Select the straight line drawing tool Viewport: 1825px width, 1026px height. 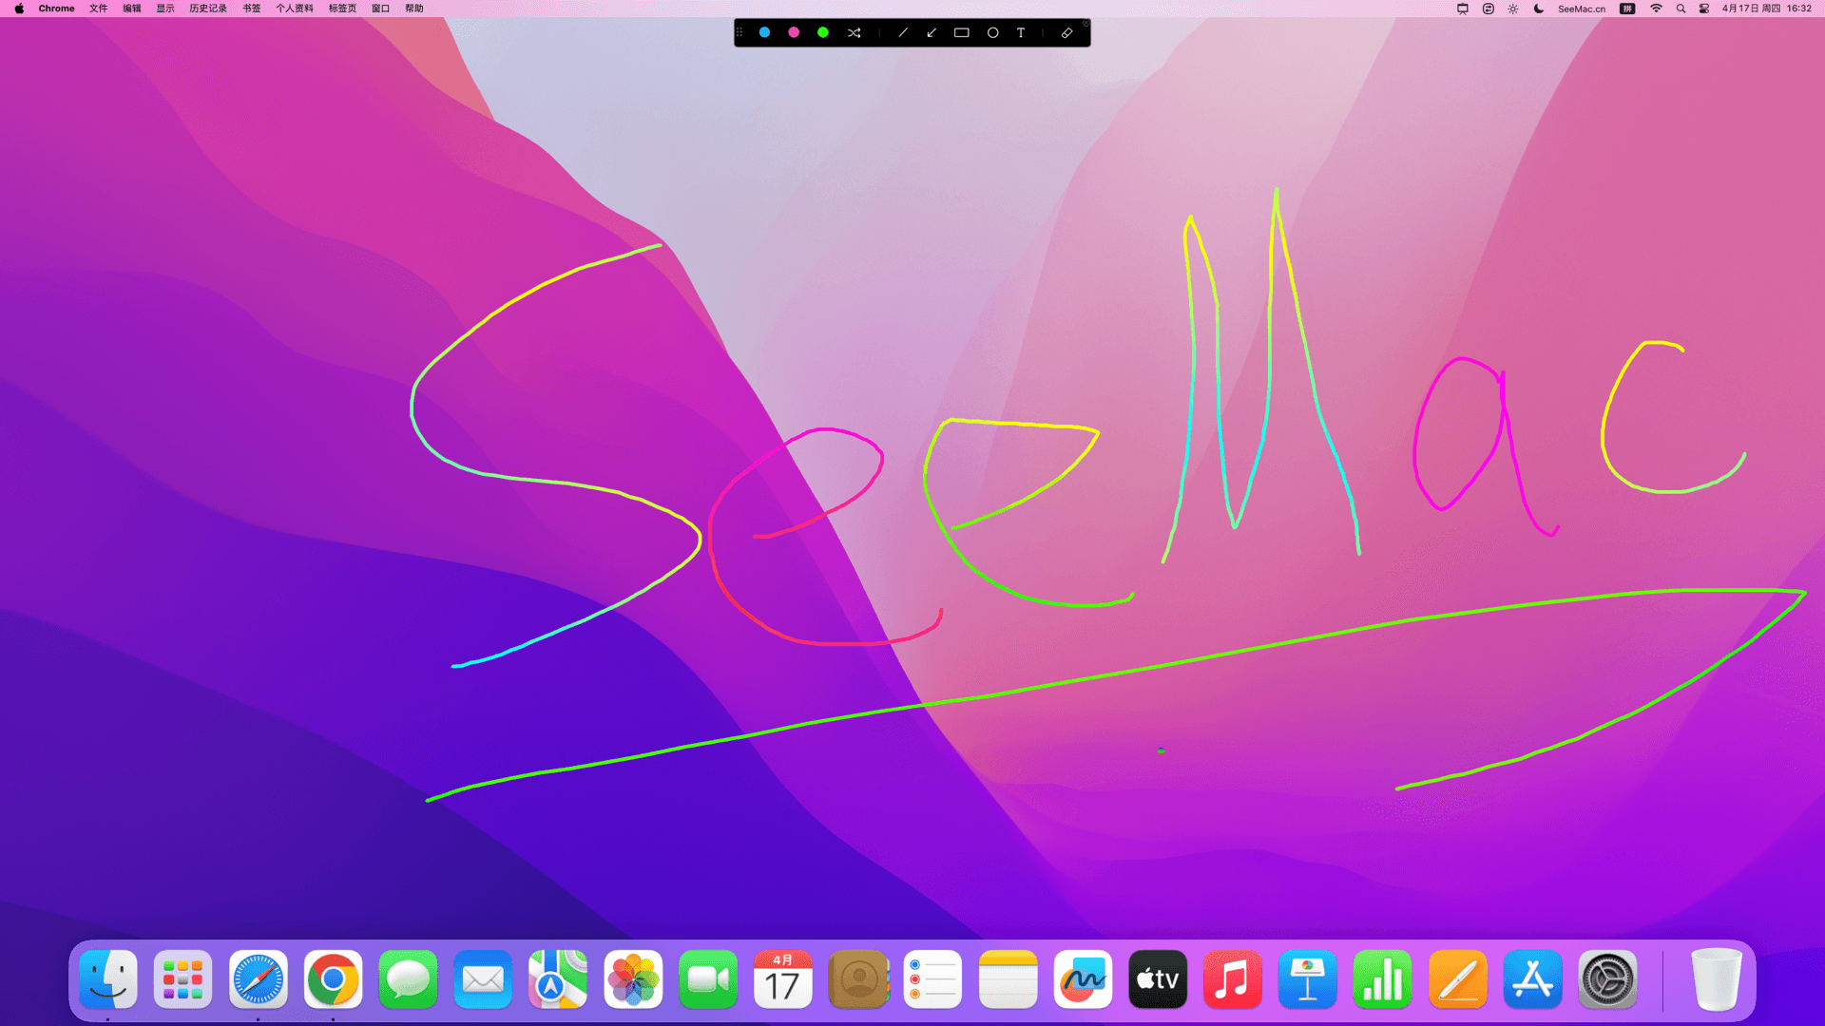pos(903,32)
